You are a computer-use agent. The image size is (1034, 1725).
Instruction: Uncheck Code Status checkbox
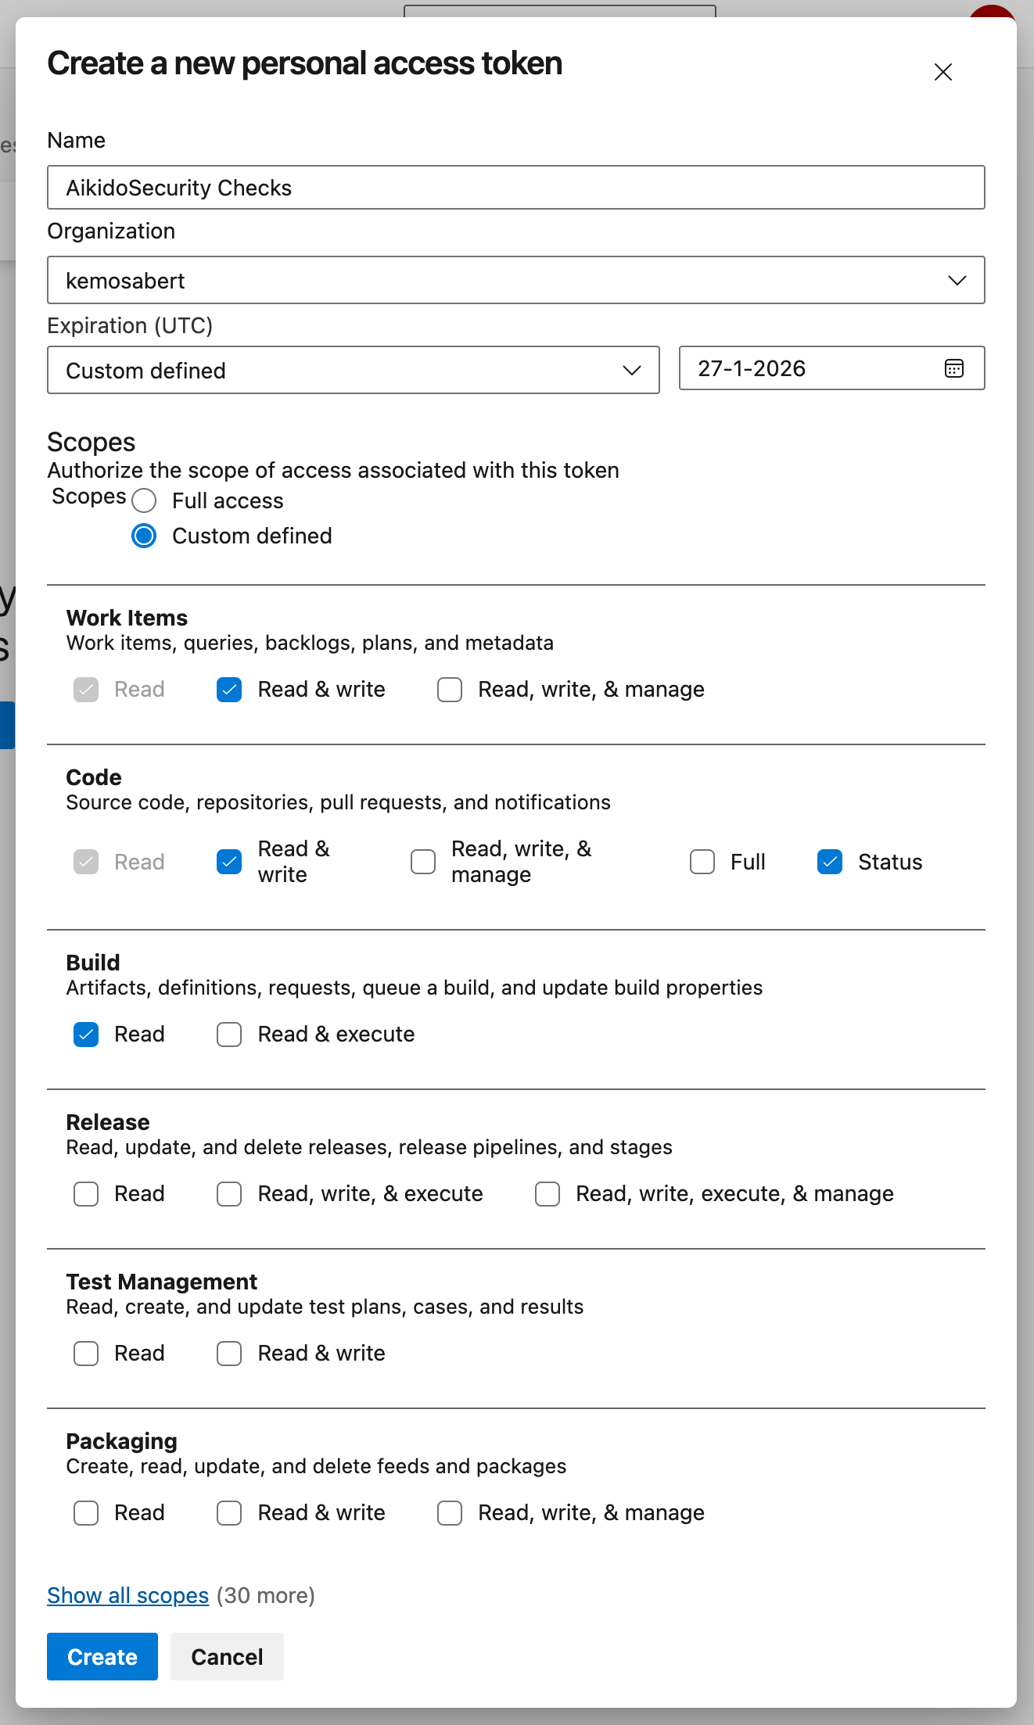tap(830, 862)
